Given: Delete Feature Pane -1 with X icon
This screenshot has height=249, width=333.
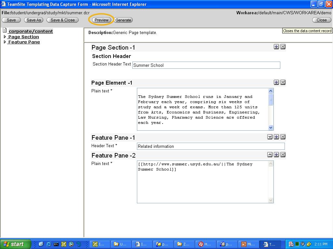Looking at the screenshot, I should [x=283, y=137].
